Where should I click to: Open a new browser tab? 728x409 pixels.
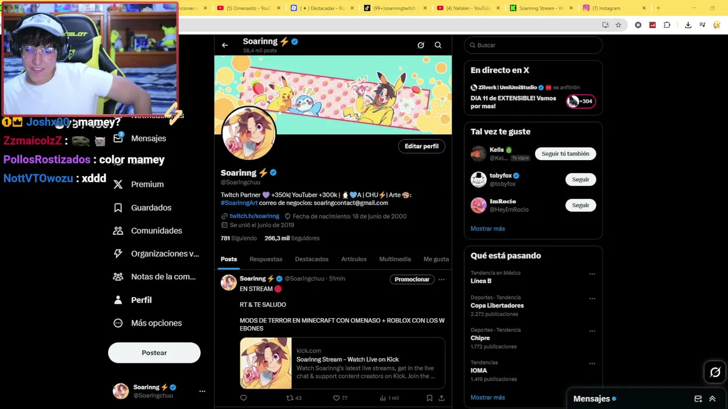[x=658, y=8]
